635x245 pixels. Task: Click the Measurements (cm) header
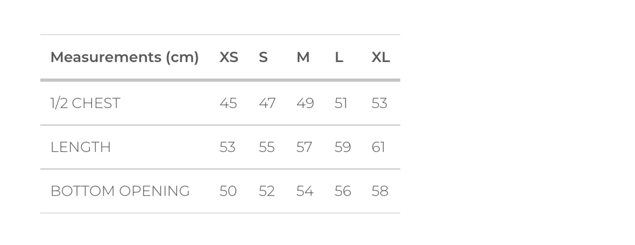pos(124,57)
